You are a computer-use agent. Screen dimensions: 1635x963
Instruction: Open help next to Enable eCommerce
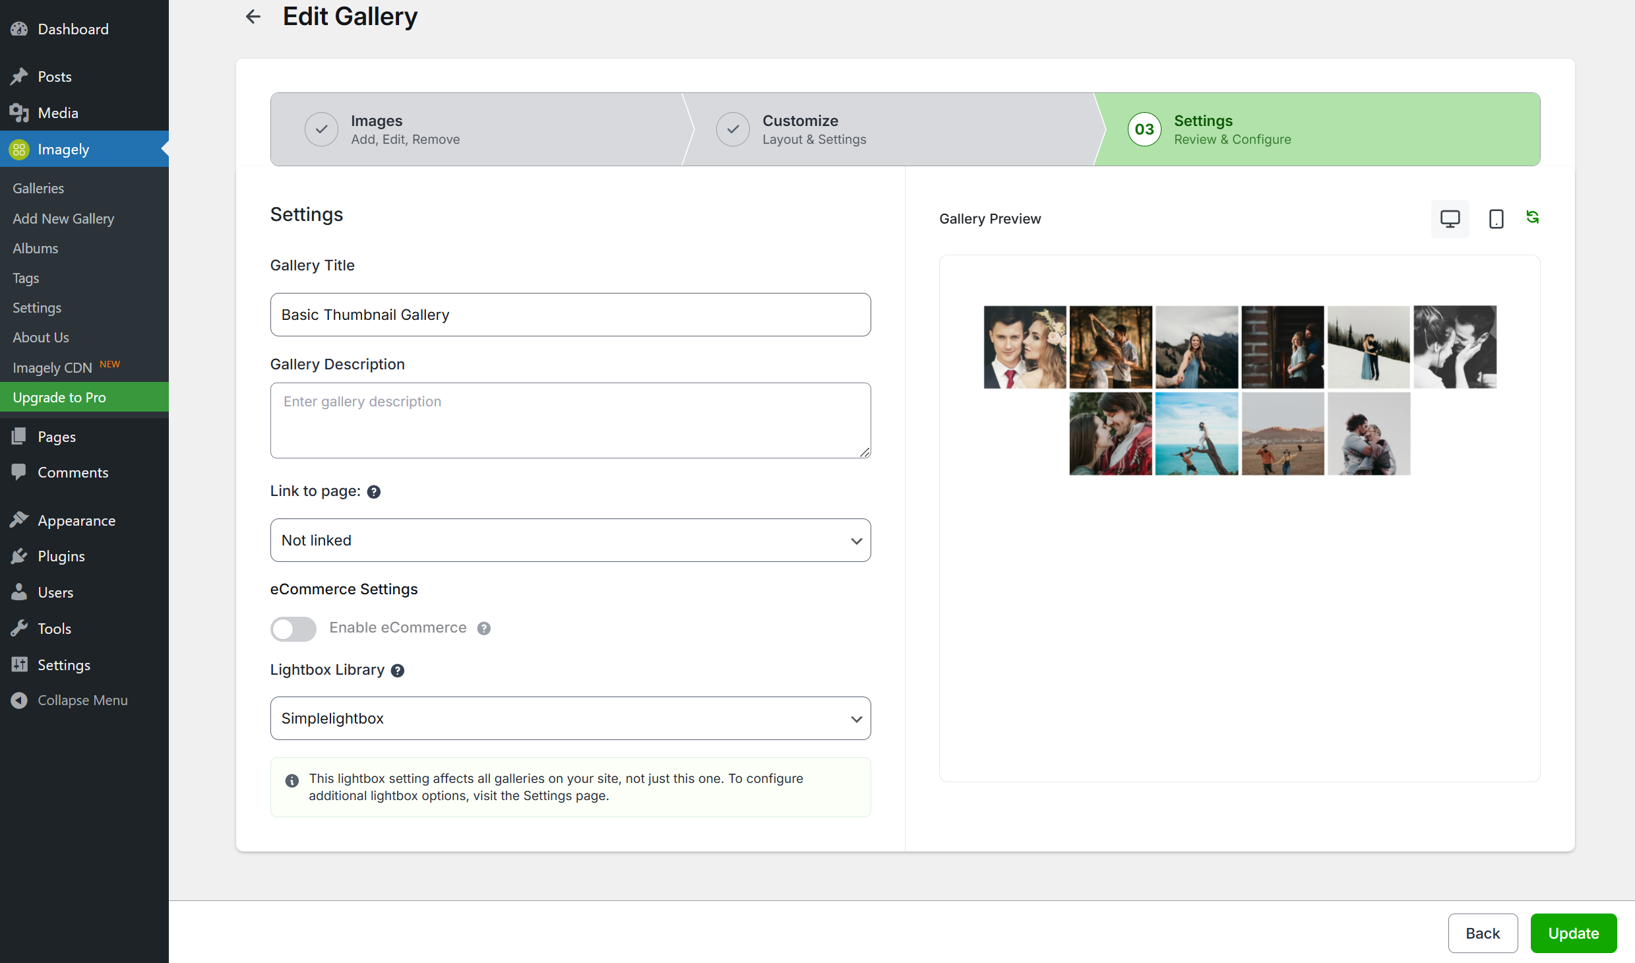pos(484,628)
